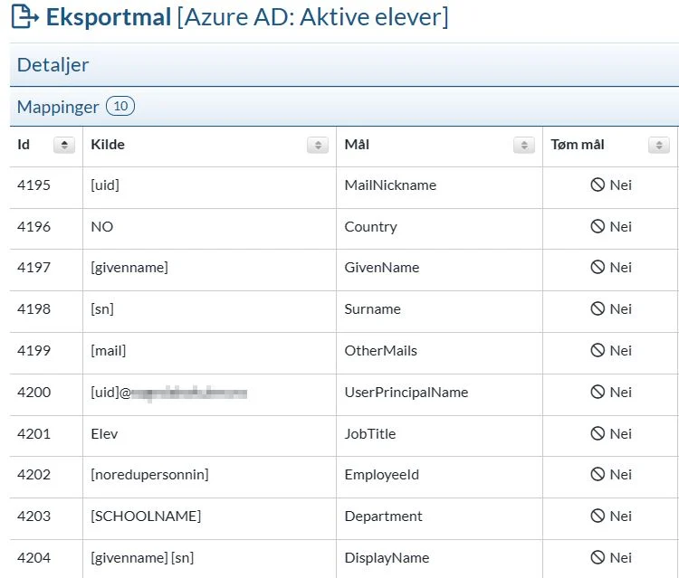Click the Nei icon for Country mapping
The width and height of the screenshot is (679, 578).
click(x=598, y=226)
